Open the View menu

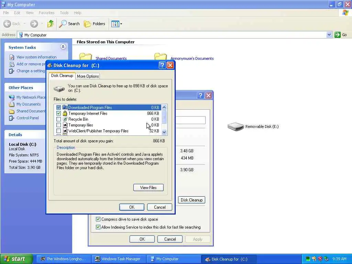click(30, 13)
